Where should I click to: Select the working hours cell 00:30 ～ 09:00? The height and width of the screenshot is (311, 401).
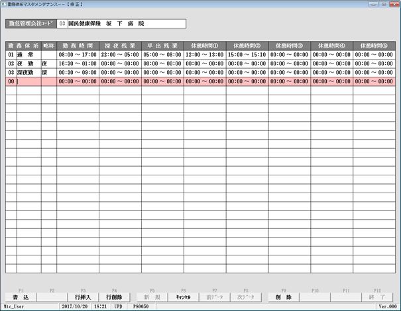click(78, 73)
